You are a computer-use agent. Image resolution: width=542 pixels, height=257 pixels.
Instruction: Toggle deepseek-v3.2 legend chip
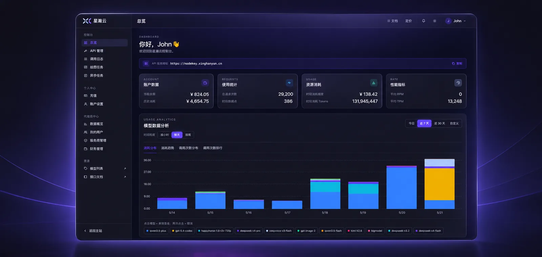399,231
